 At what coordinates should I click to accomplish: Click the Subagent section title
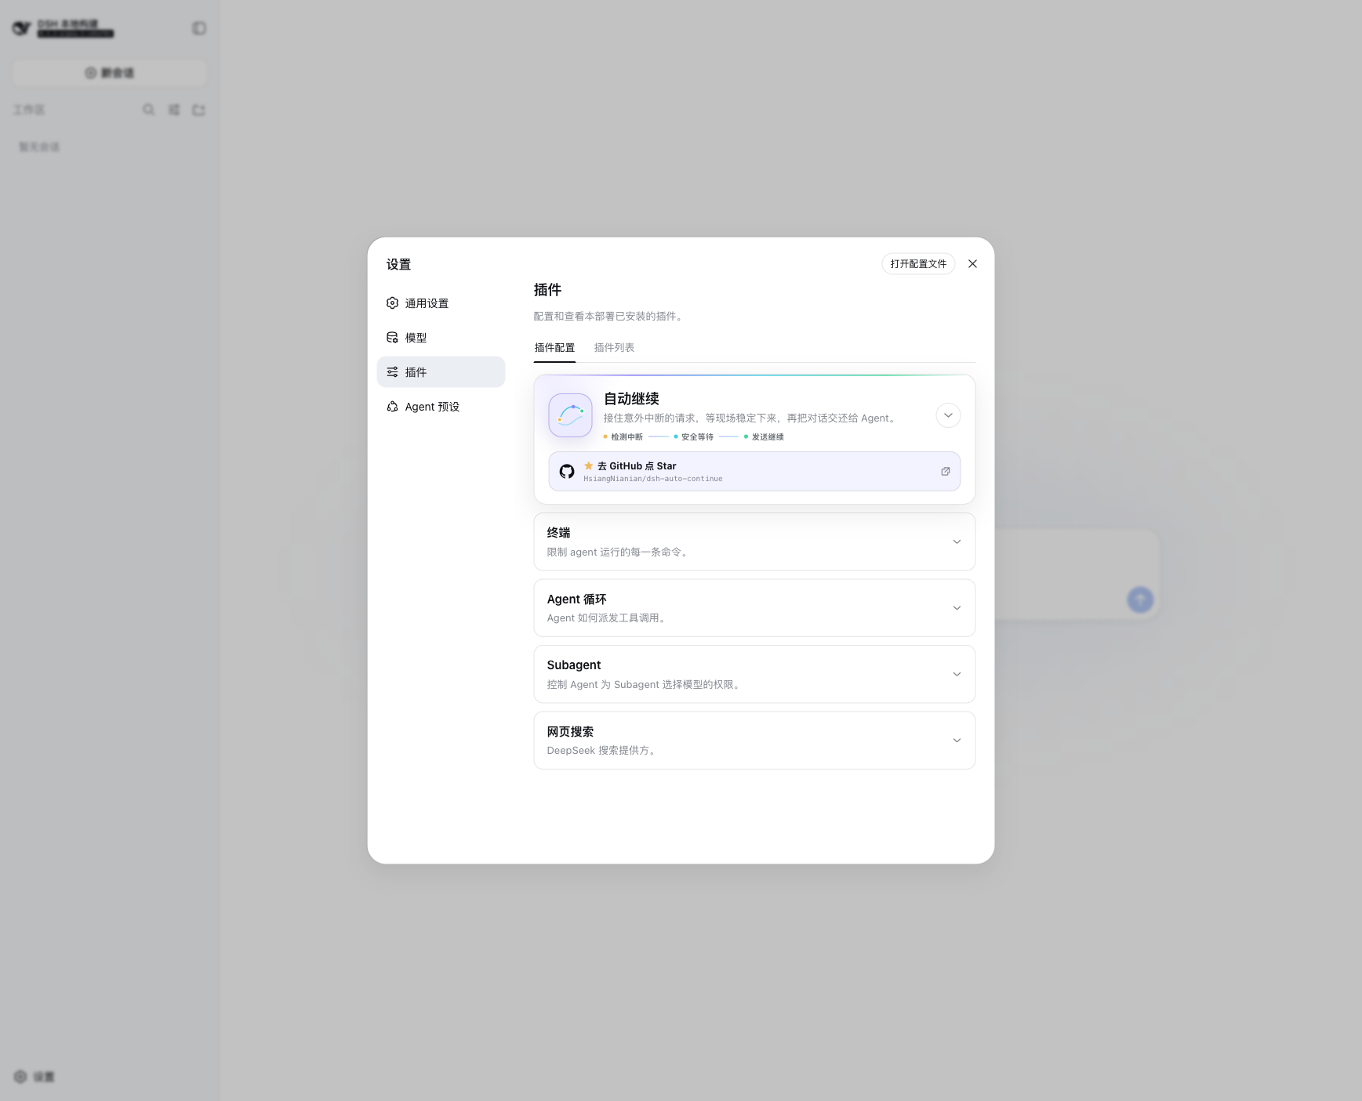pos(574,665)
